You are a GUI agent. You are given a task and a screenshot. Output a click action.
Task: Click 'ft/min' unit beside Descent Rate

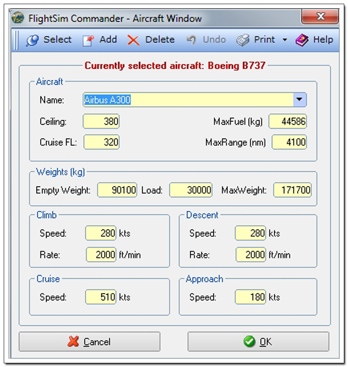[x=280, y=255]
